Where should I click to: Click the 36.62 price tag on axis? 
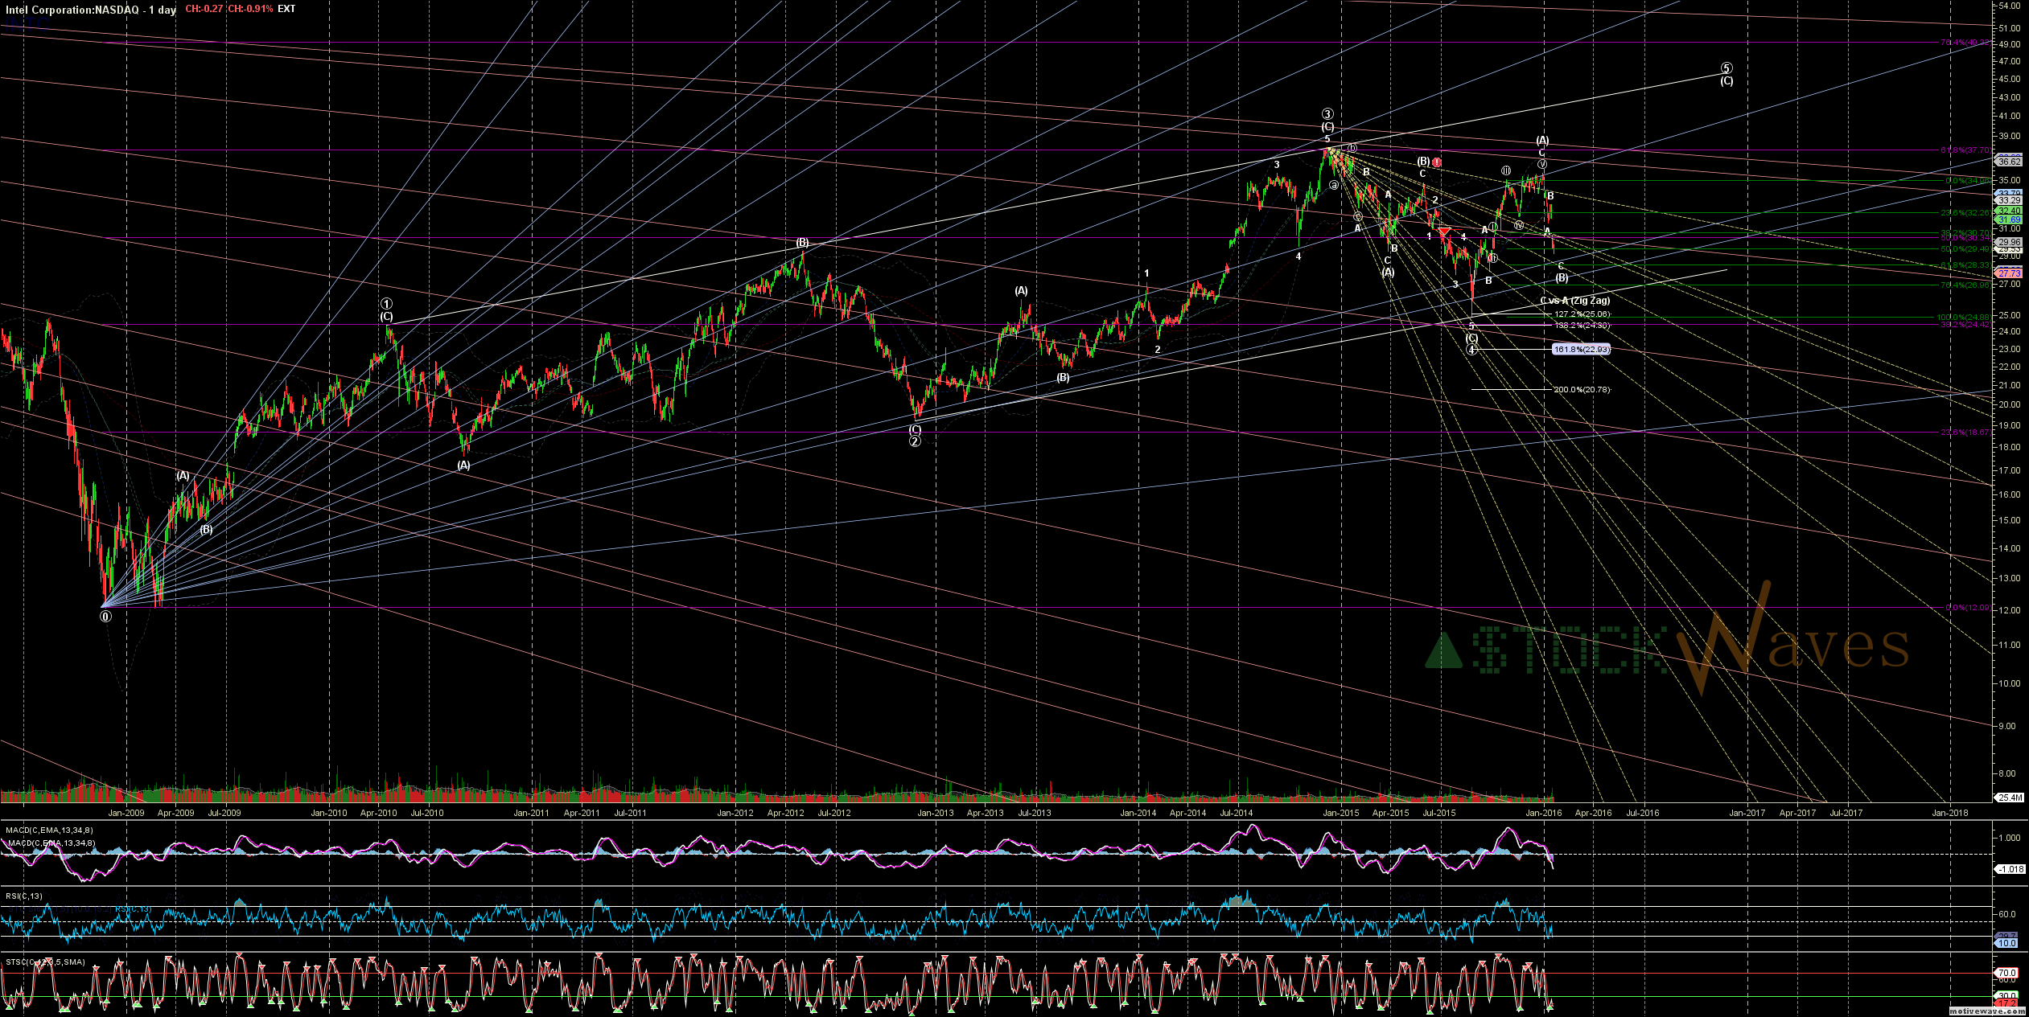(x=2009, y=162)
